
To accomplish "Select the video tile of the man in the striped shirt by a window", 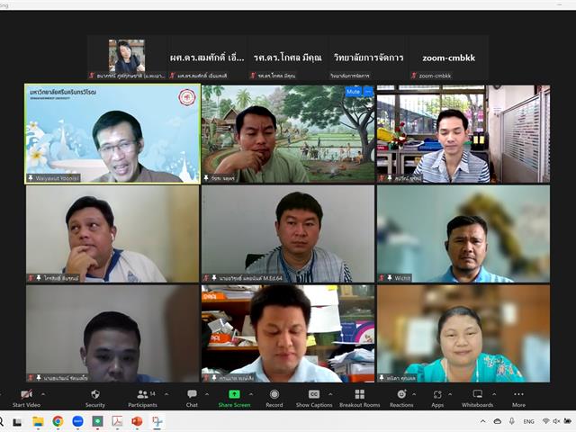I will 463,134.
